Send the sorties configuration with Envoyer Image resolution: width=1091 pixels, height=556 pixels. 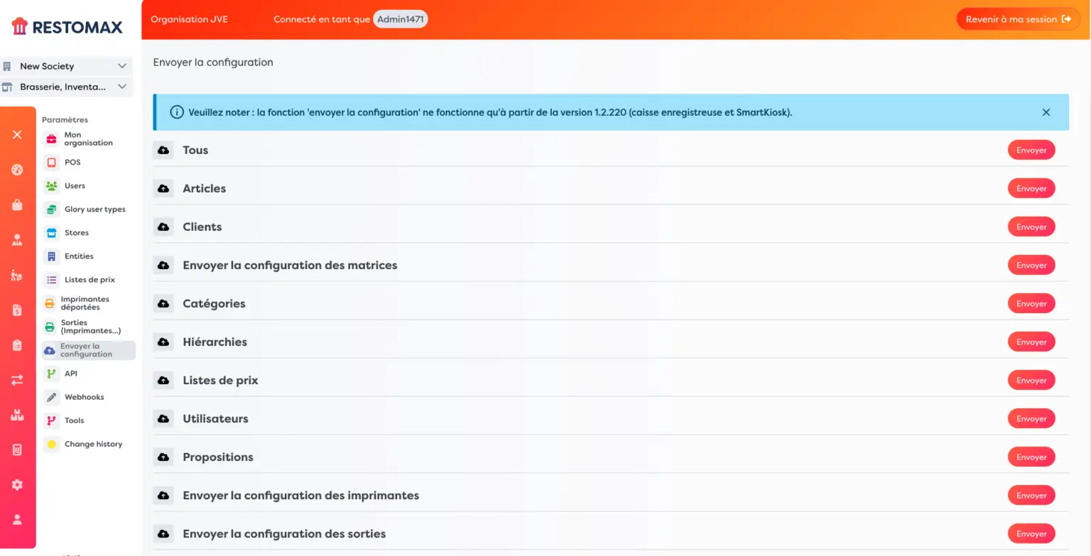tap(1031, 533)
